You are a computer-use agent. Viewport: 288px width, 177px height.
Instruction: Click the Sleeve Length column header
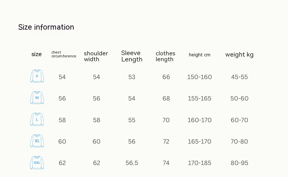click(x=132, y=56)
